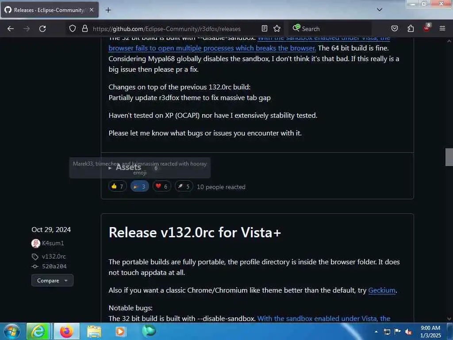Show hidden tray icons arrow

pyautogui.click(x=376, y=332)
